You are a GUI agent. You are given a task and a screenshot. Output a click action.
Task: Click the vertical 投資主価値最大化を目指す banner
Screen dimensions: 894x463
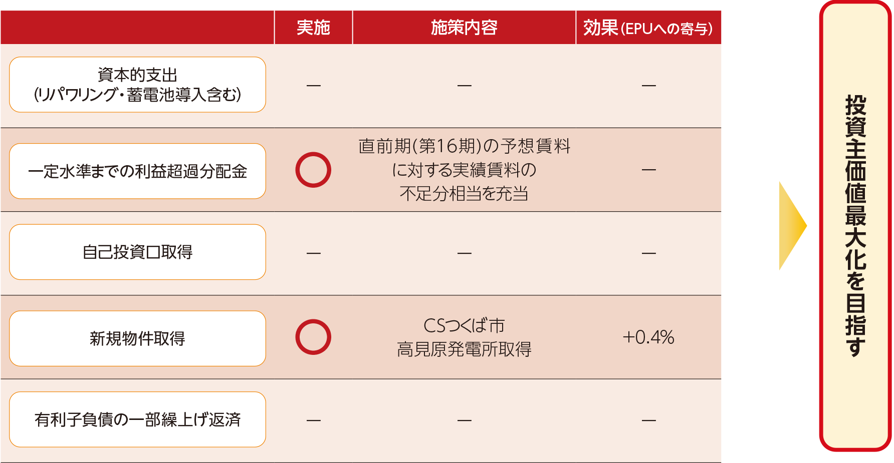[855, 225]
